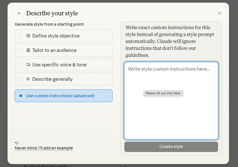Enable the Use specific voice & tone radio
Viewport: 238px width, 167px height.
point(21,65)
